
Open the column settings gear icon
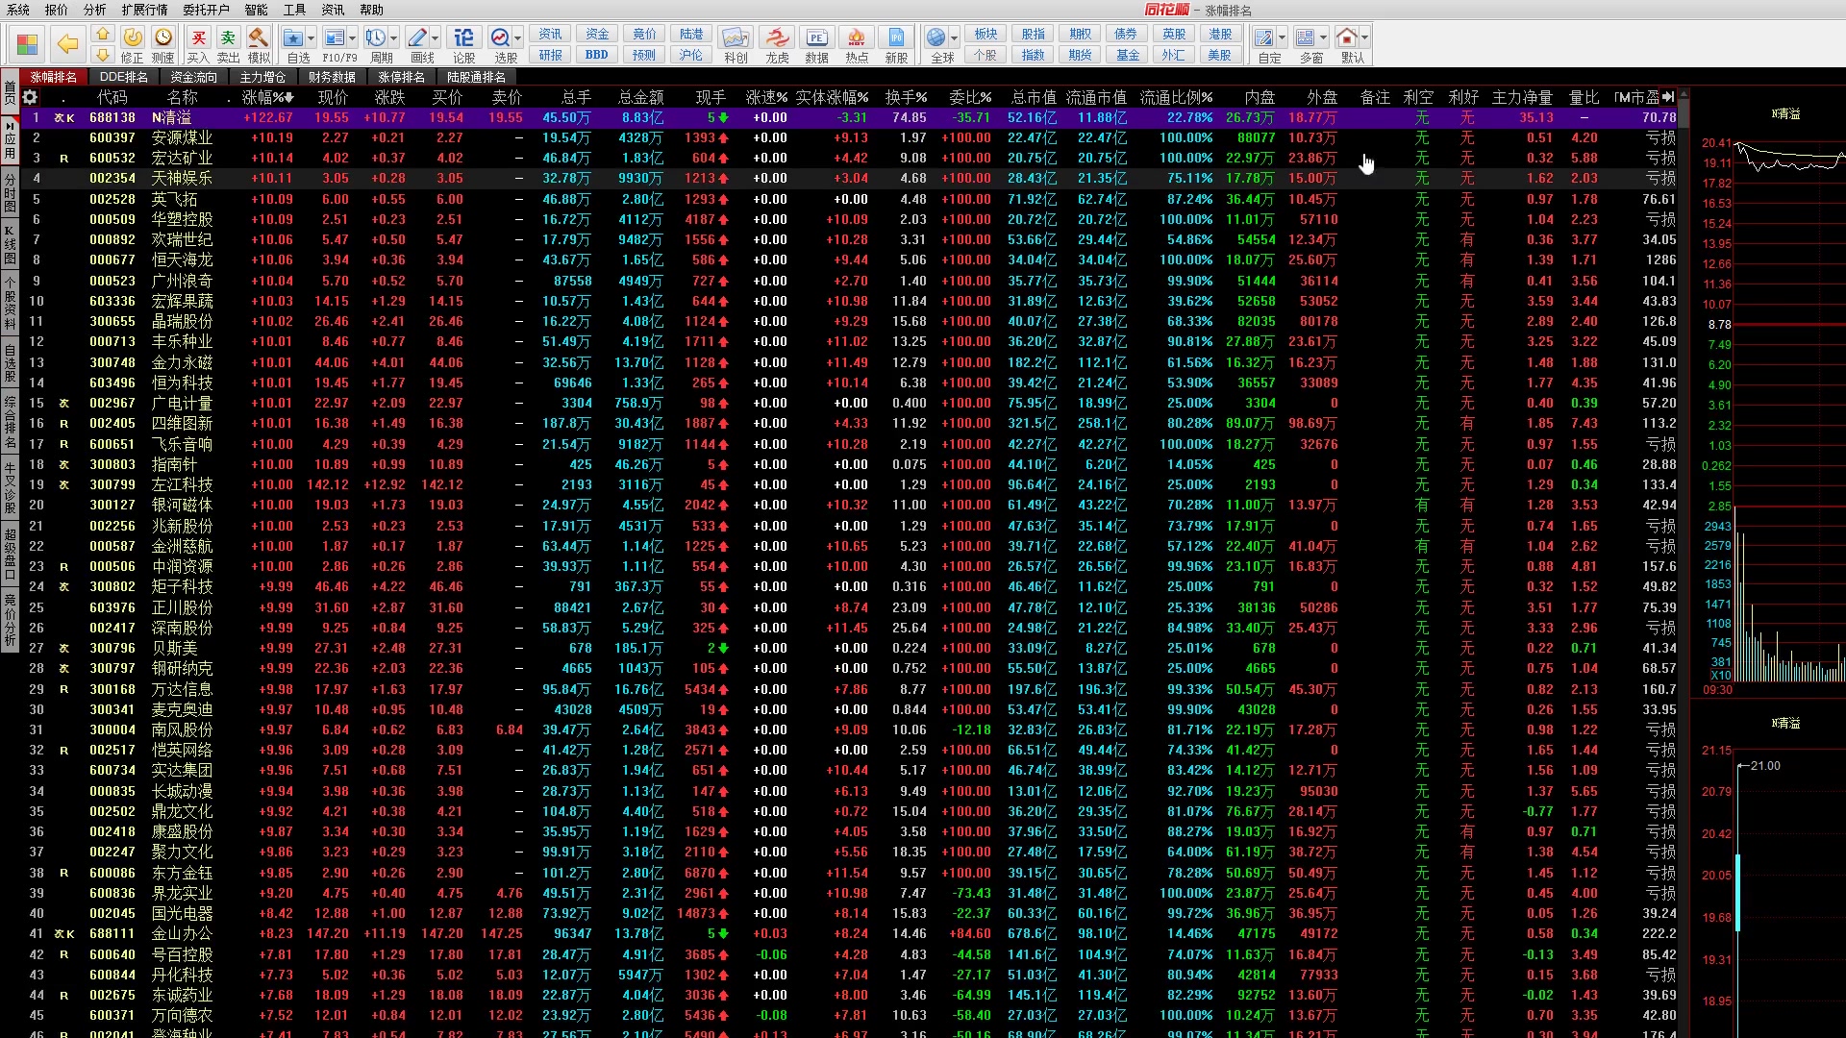(x=30, y=97)
